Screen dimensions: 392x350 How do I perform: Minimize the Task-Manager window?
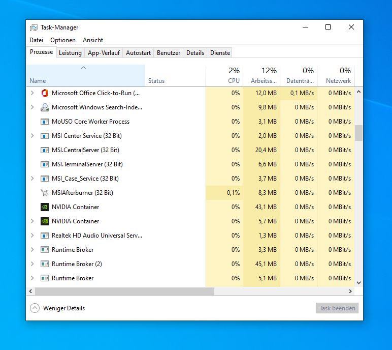click(x=305, y=27)
